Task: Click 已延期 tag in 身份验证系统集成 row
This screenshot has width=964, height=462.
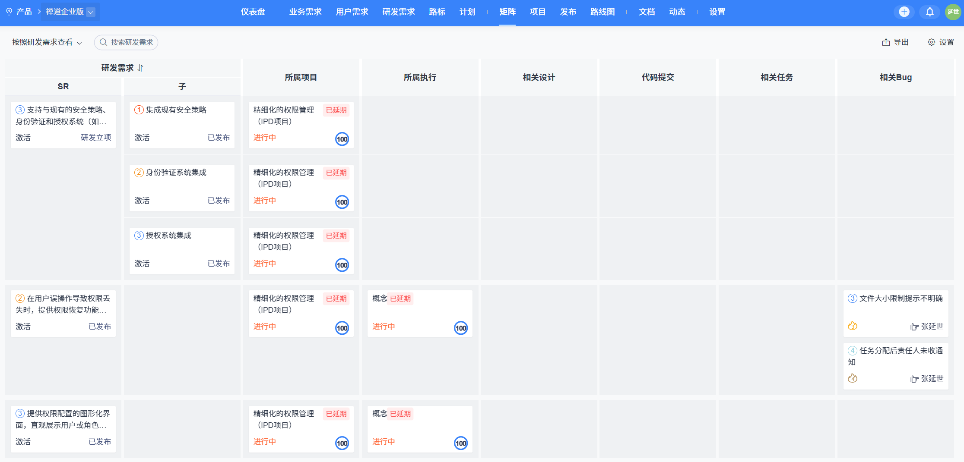Action: coord(336,173)
